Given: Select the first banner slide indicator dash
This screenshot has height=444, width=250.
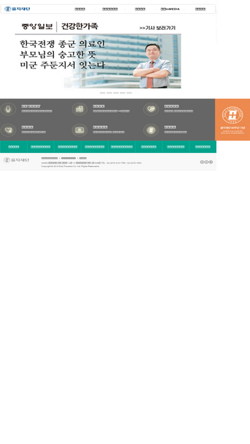Looking at the screenshot, I should (x=102, y=93).
